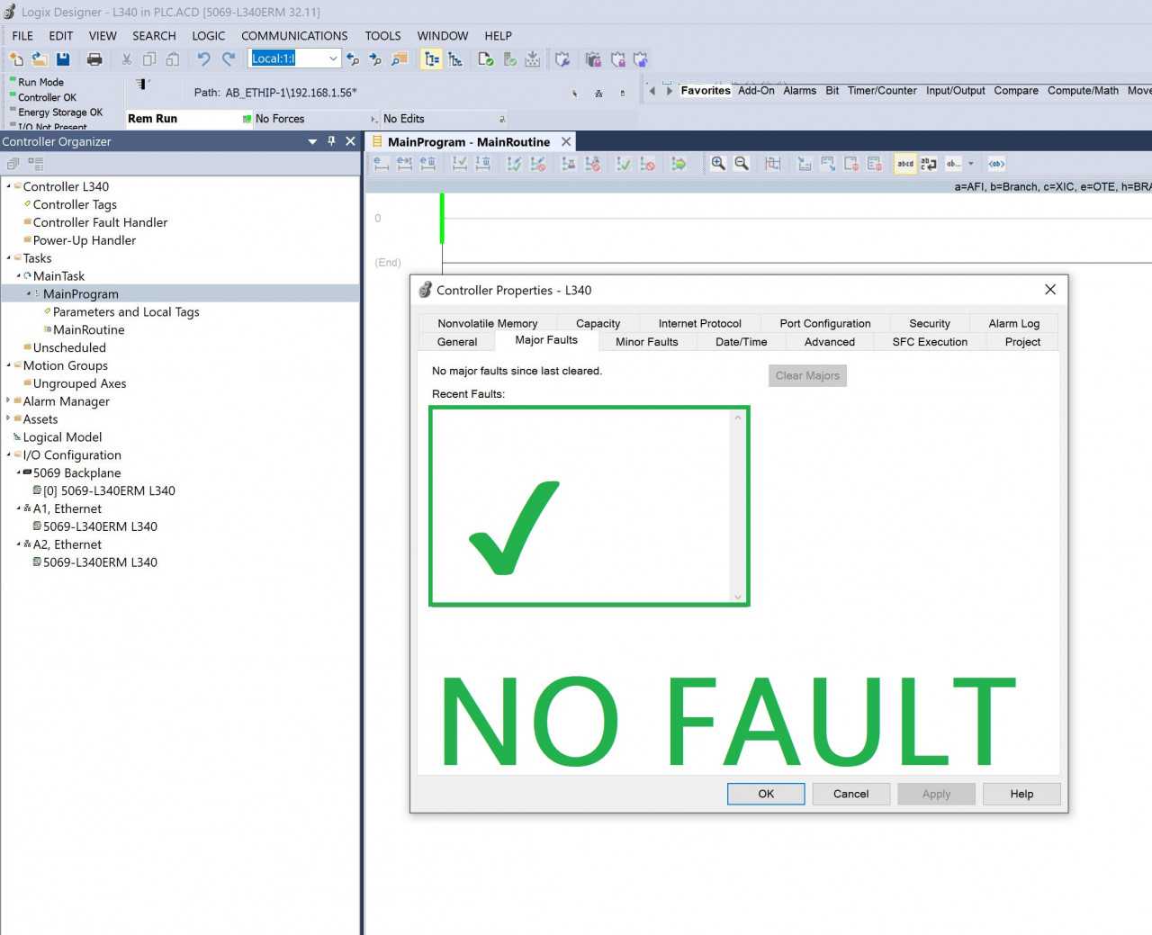Switch to the Date/Time tab
The image size is (1152, 935).
[x=742, y=342]
